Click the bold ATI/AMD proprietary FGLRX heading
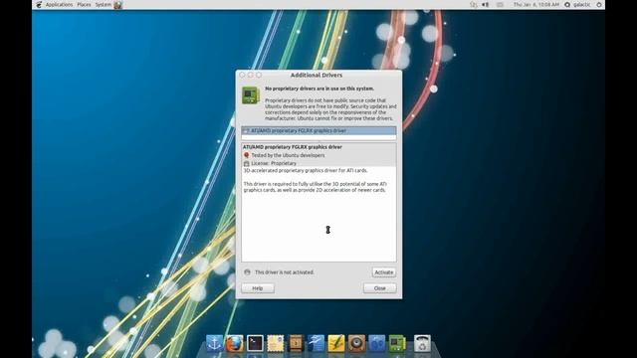Viewport: 637px width, 358px height. point(293,147)
